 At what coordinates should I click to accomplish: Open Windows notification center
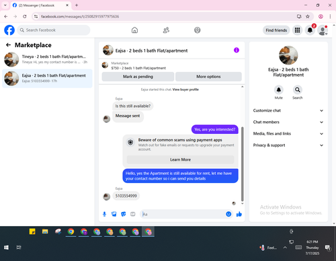click(328, 248)
